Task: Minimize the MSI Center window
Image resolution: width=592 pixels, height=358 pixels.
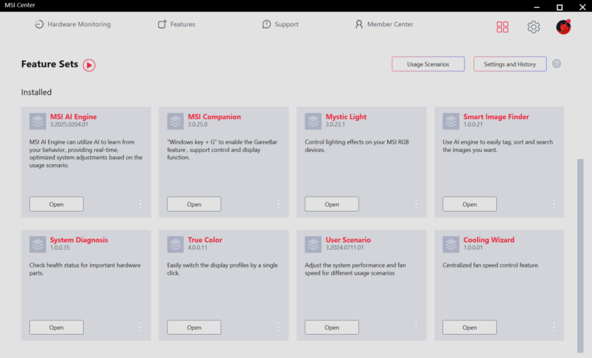Action: tap(537, 7)
